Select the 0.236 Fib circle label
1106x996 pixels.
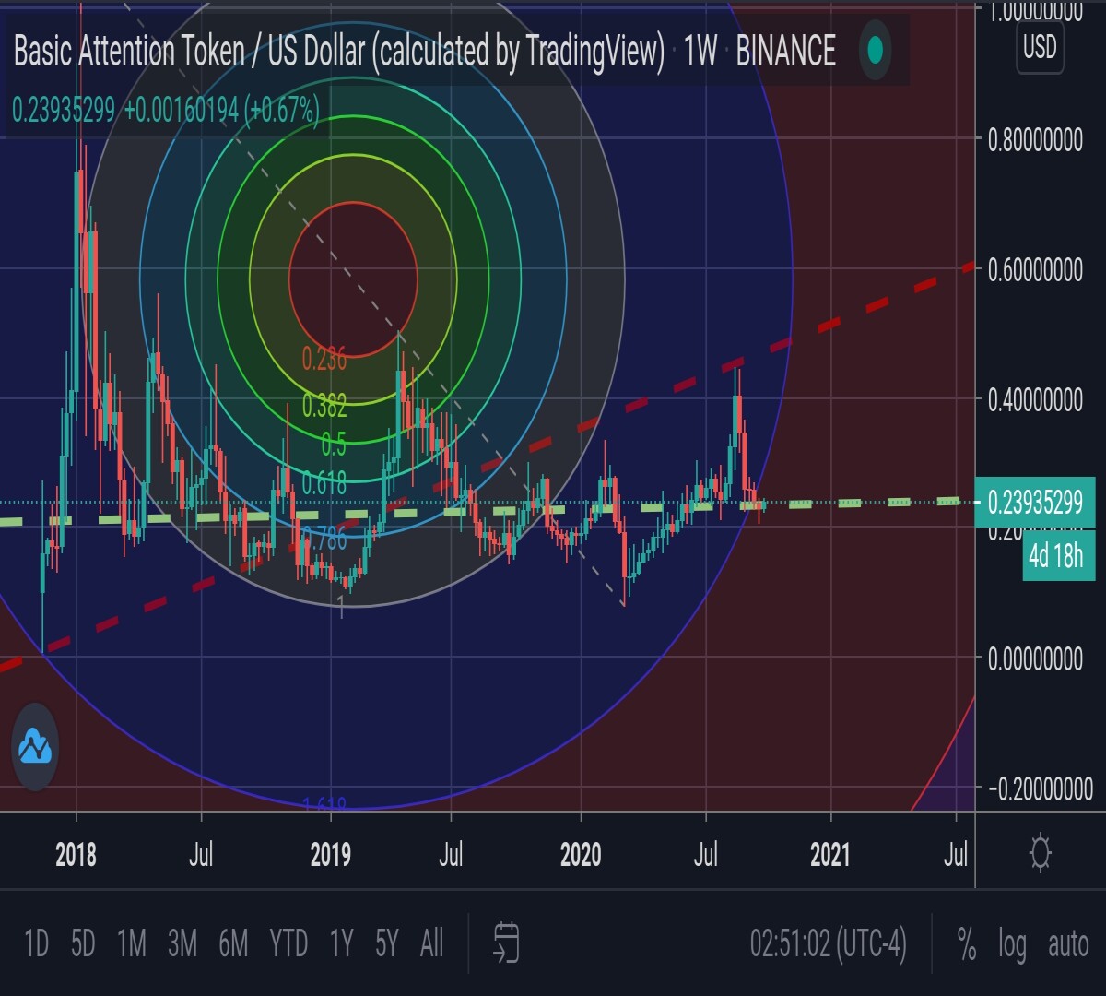(324, 359)
